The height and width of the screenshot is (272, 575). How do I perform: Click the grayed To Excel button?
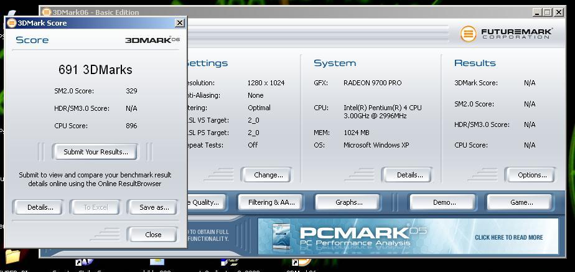coord(95,207)
